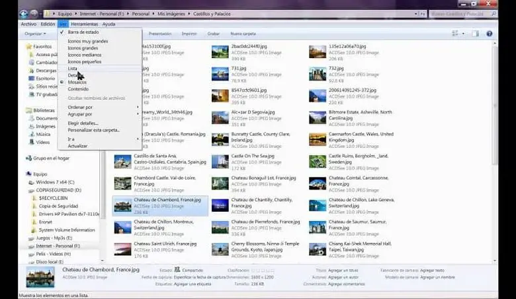The width and height of the screenshot is (516, 299).
Task: Click the Back navigation arrow
Action: point(24,13)
